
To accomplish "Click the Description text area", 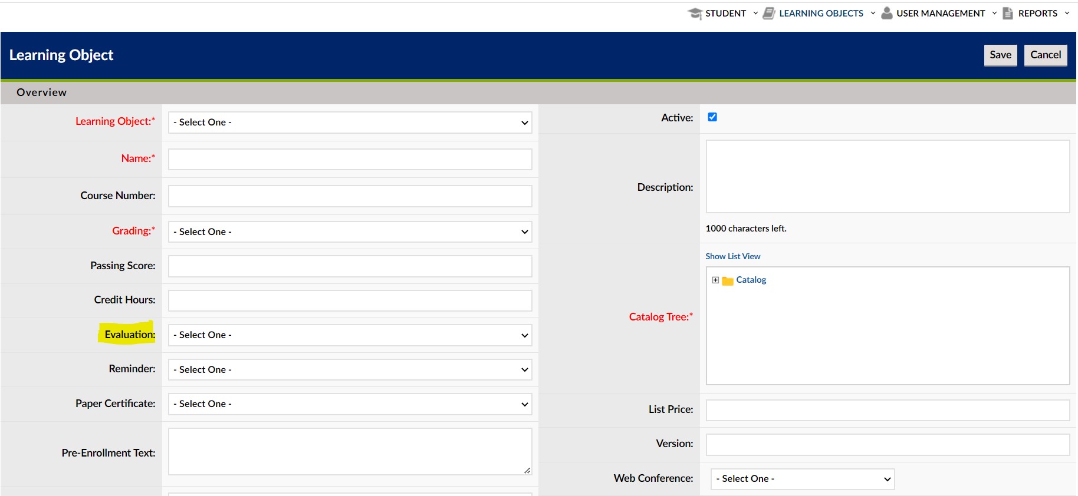I will click(888, 176).
